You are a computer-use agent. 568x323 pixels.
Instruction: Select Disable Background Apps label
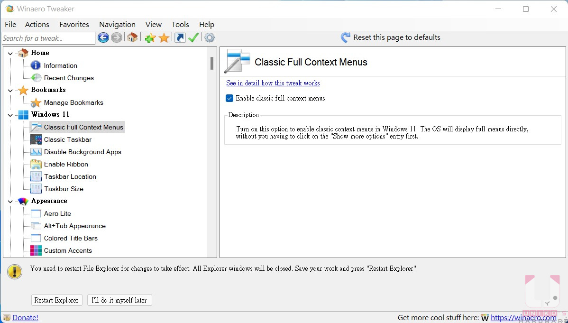click(x=82, y=152)
